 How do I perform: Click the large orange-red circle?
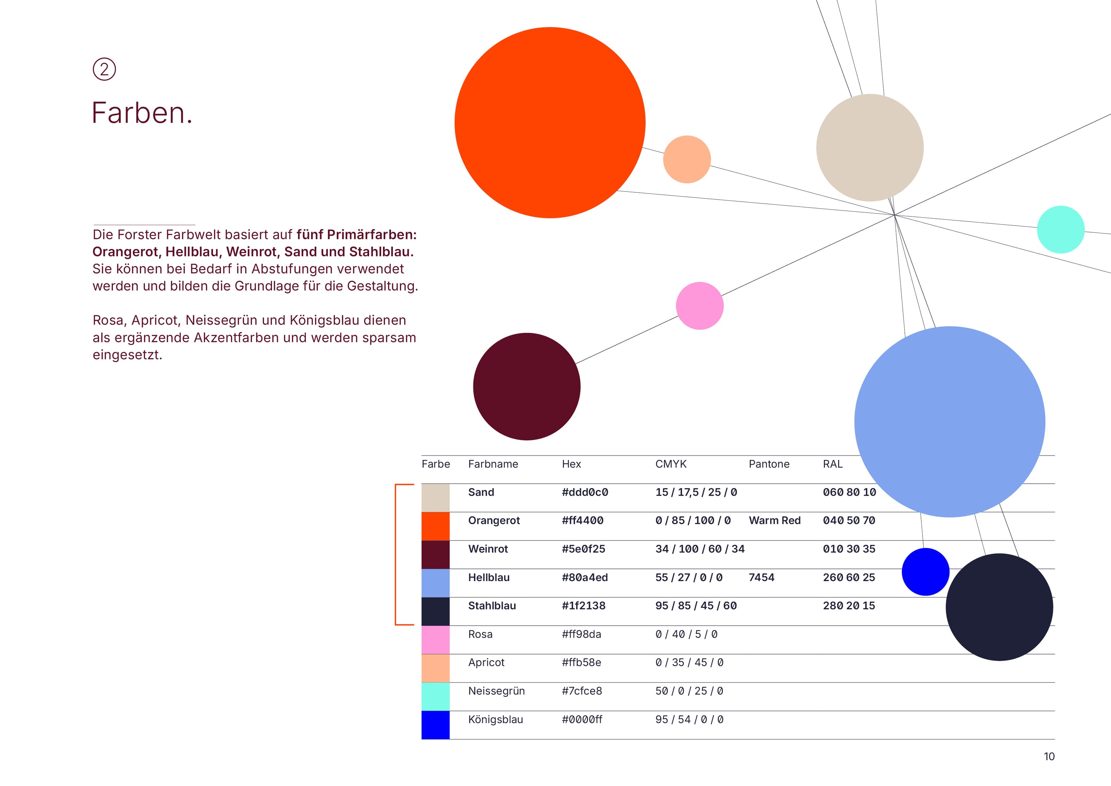pyautogui.click(x=550, y=123)
